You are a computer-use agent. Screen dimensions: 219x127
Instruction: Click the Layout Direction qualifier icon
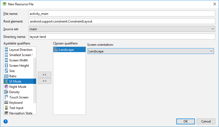(x=6, y=50)
